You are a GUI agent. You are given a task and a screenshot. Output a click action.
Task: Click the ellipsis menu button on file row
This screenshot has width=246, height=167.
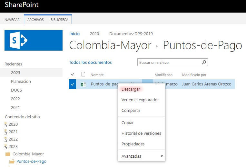coord(147,81)
